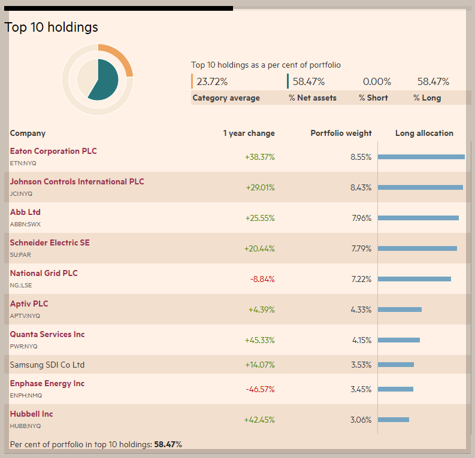Click Aptiv +4.39% change value

coord(262,310)
